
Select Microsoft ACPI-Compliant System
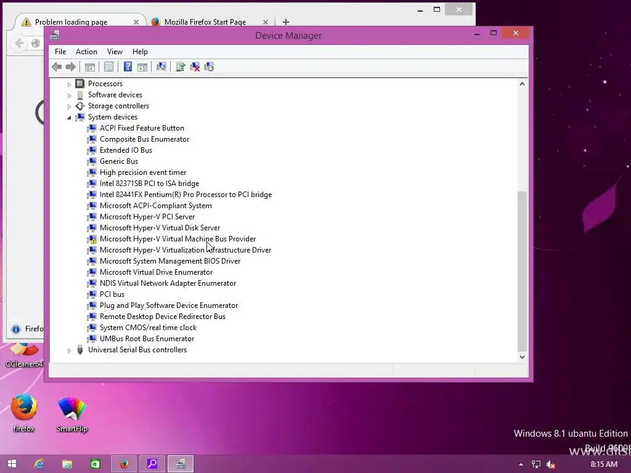pos(155,206)
